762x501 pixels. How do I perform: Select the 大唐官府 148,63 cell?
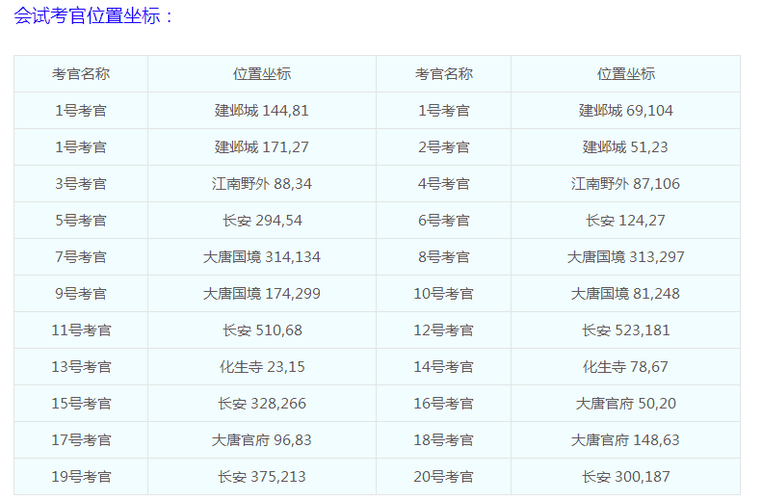pos(625,440)
